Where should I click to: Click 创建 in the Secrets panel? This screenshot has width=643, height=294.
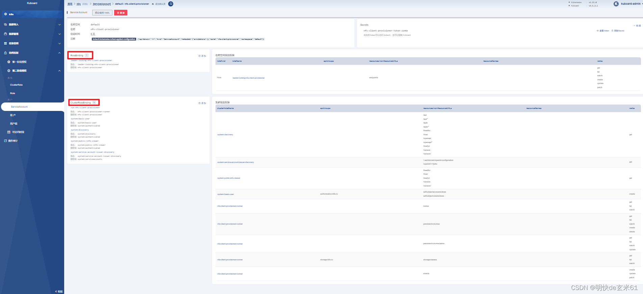pos(637,26)
